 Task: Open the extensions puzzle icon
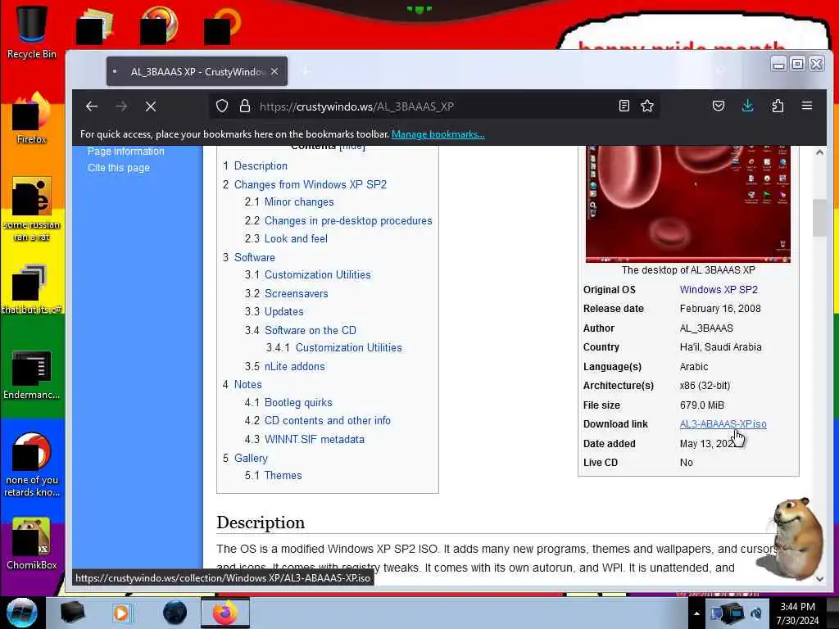tap(778, 106)
